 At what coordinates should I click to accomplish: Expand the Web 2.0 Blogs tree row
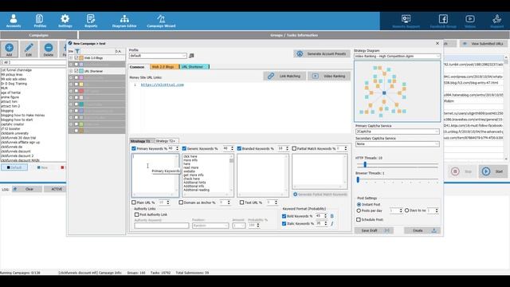pos(71,58)
